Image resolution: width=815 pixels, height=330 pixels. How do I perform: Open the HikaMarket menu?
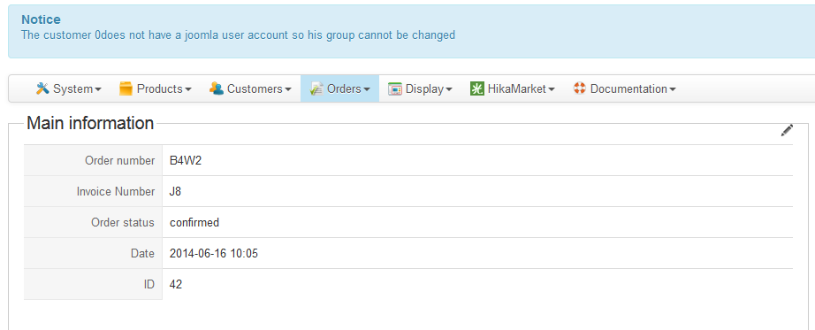click(x=513, y=89)
